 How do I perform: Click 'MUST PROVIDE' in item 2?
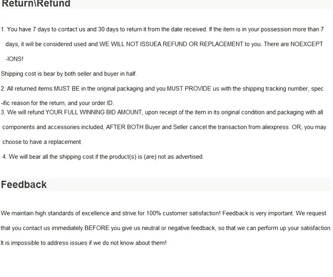click(189, 89)
